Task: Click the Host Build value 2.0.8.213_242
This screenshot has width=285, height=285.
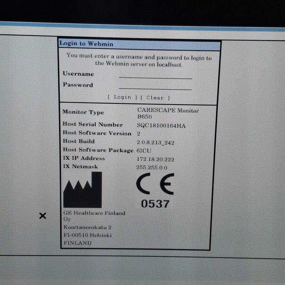Action: [156, 142]
